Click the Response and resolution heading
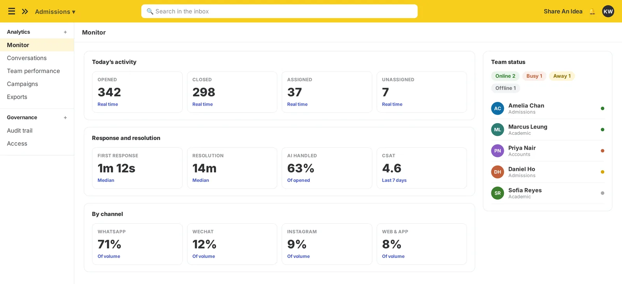 pyautogui.click(x=126, y=138)
